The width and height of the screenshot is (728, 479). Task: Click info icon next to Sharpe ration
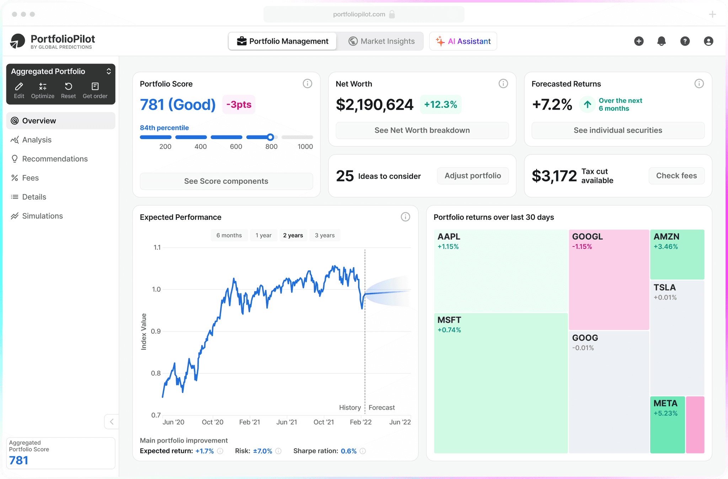click(x=363, y=451)
